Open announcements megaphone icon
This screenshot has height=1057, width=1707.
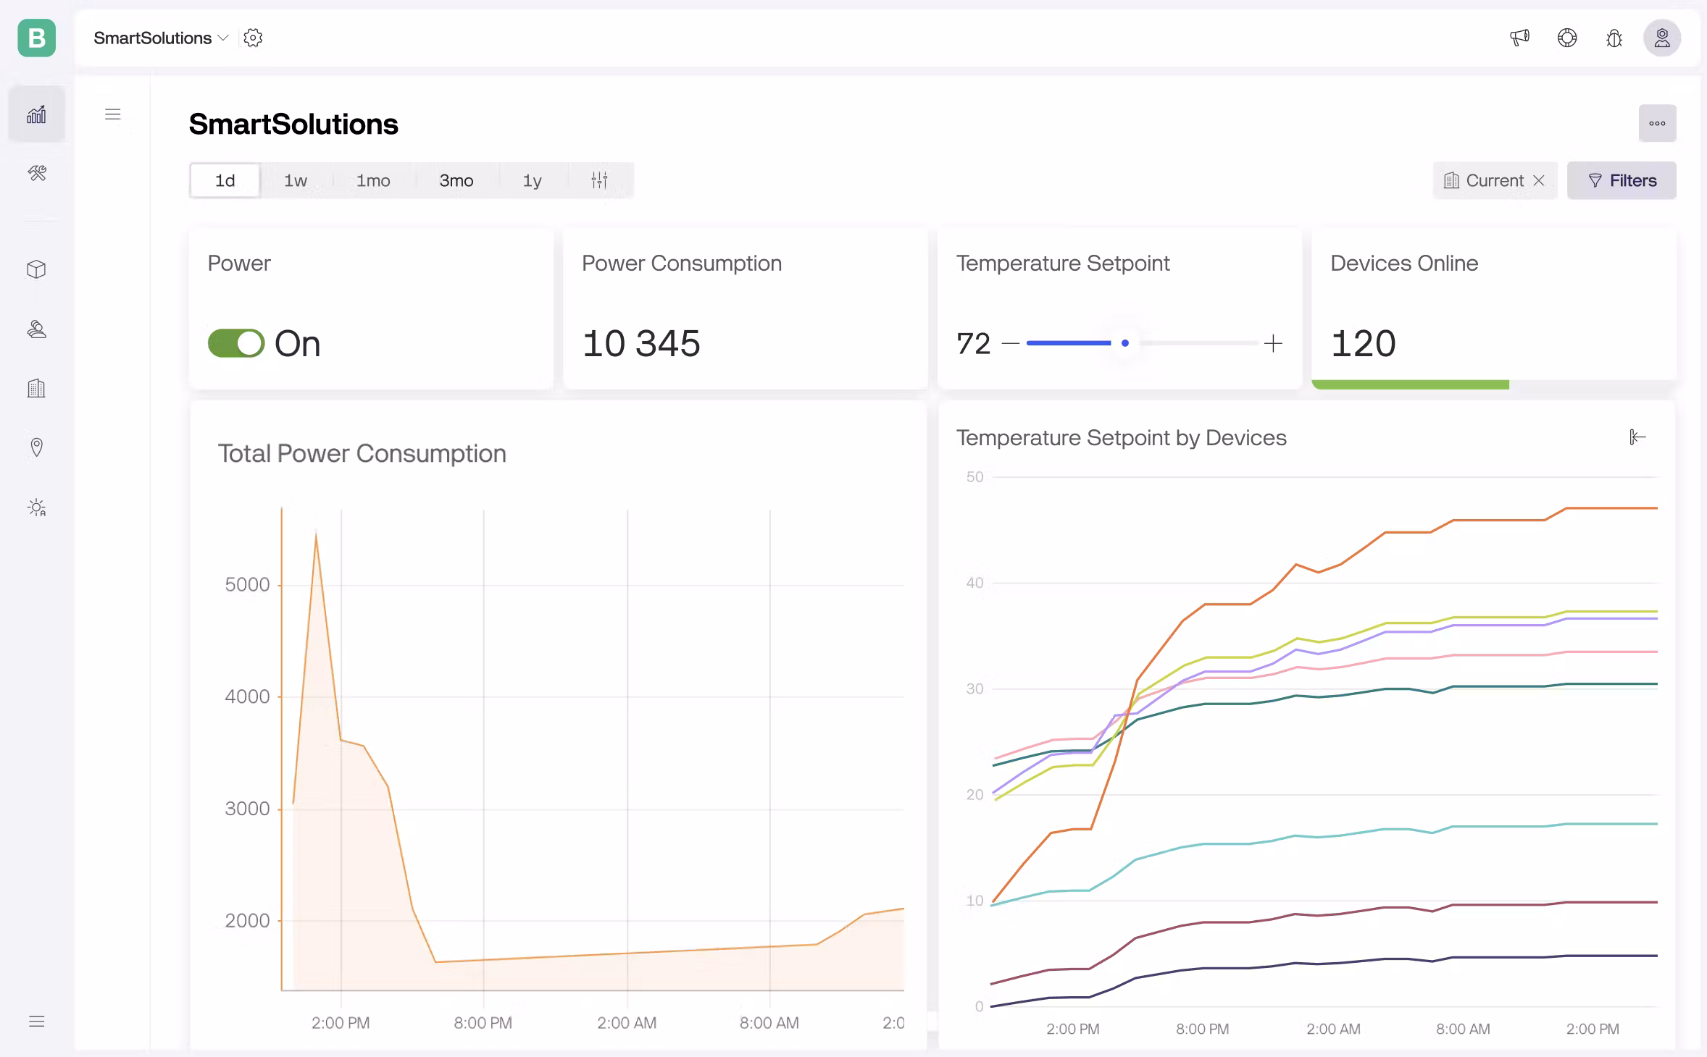point(1519,38)
